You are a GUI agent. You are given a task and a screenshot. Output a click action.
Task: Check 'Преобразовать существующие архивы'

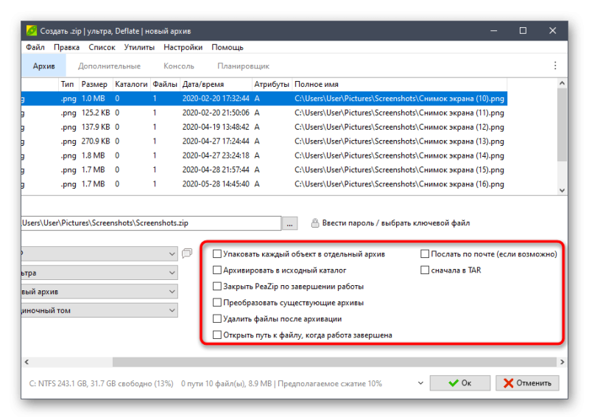pos(216,302)
